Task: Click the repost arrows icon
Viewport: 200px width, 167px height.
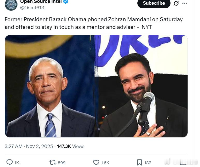Action: [x=53, y=162]
